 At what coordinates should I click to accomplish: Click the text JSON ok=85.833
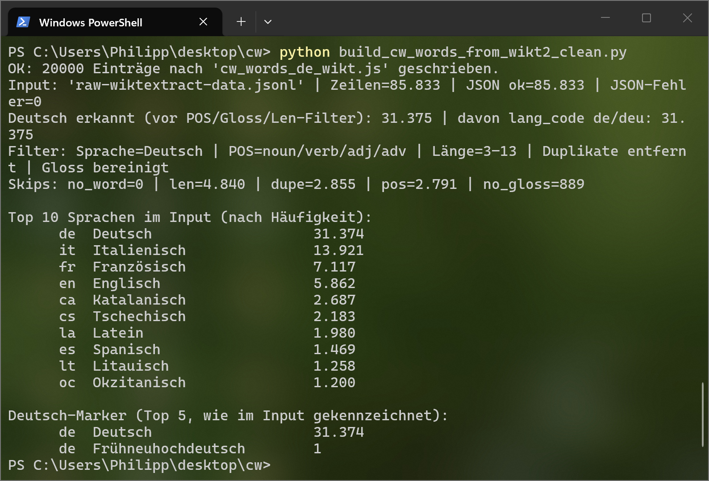point(525,85)
